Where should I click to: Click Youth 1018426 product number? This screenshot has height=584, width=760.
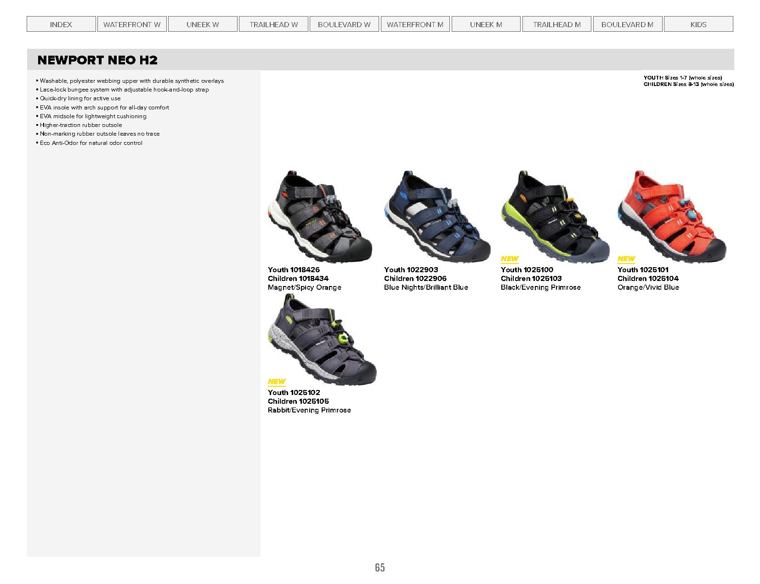coord(294,269)
